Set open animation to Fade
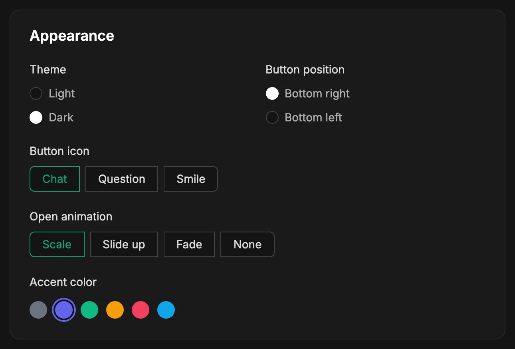 coord(189,244)
